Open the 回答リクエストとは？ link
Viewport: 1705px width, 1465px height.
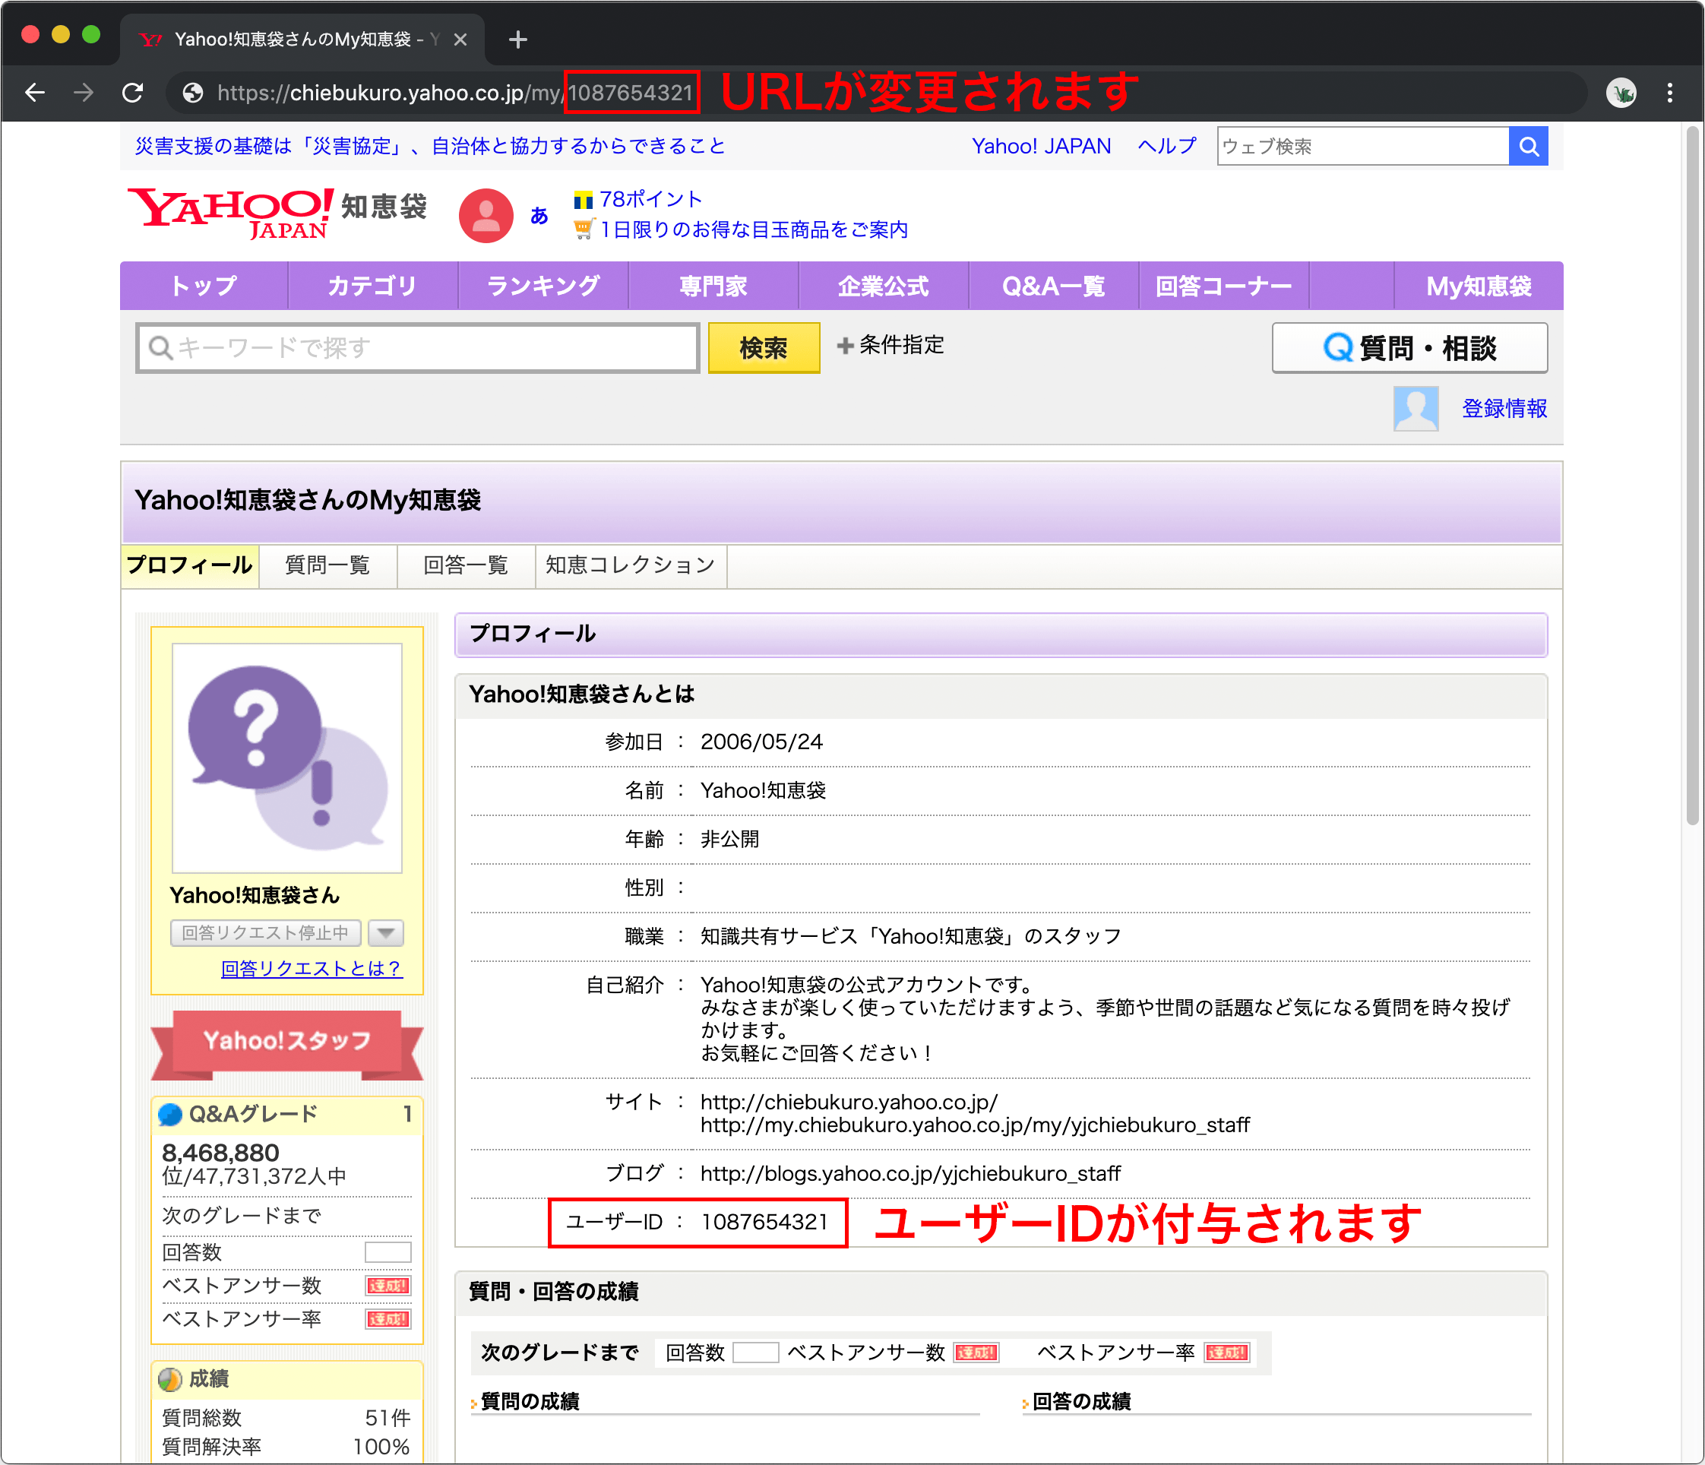(312, 969)
